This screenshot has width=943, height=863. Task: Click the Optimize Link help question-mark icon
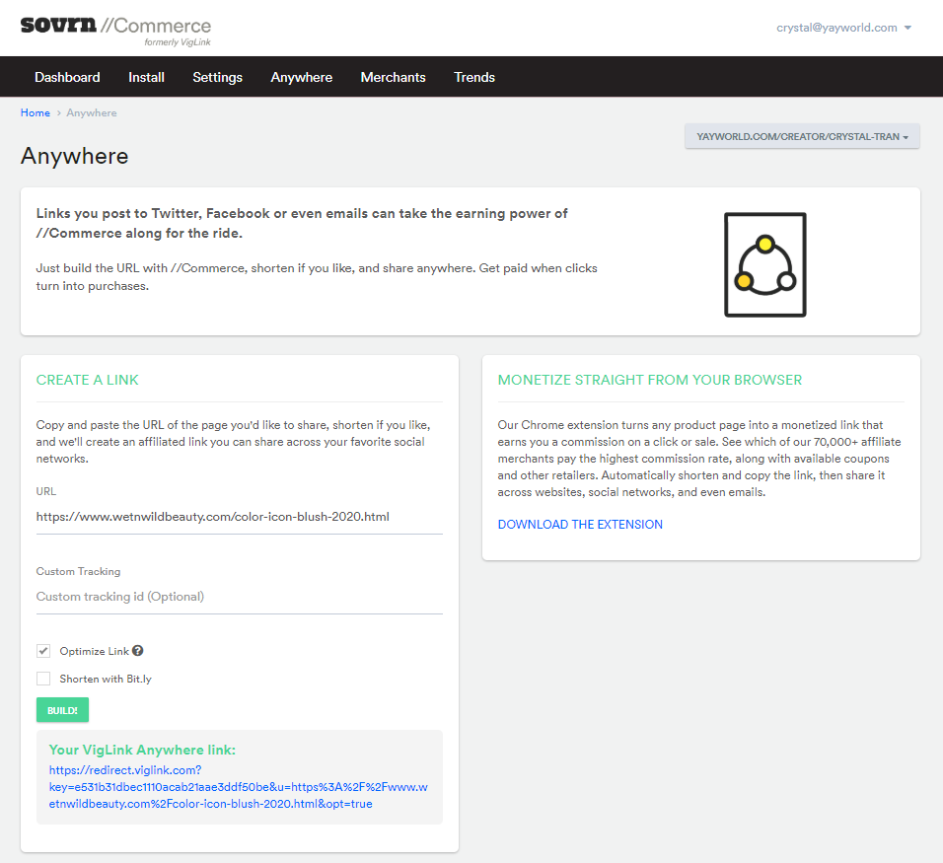coord(138,651)
